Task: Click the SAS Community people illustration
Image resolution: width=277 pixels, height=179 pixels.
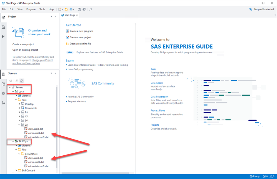Action: (77, 83)
